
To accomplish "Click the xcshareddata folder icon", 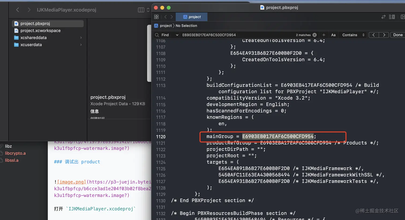I will click(16, 38).
